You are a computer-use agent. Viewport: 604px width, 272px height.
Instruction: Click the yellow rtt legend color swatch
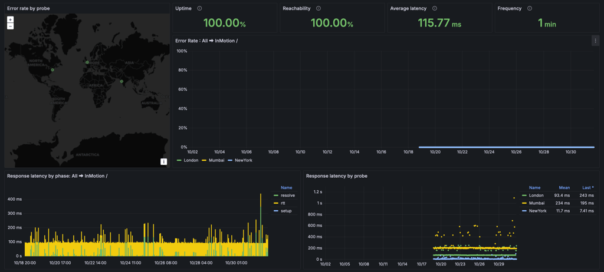(x=275, y=203)
